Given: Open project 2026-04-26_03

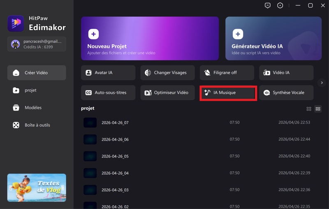Looking at the screenshot, I should pyautogui.click(x=201, y=190).
